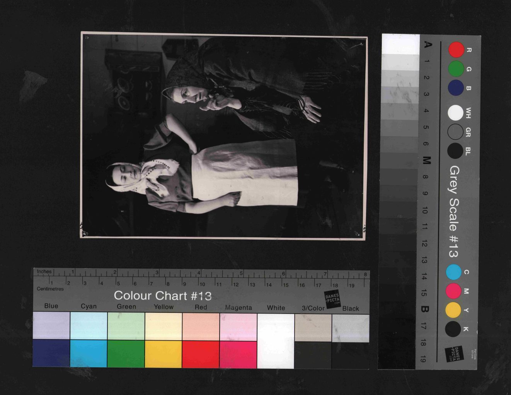This screenshot has width=511, height=395.
Task: Click the letter M marker on grey scale
Action: (x=427, y=160)
